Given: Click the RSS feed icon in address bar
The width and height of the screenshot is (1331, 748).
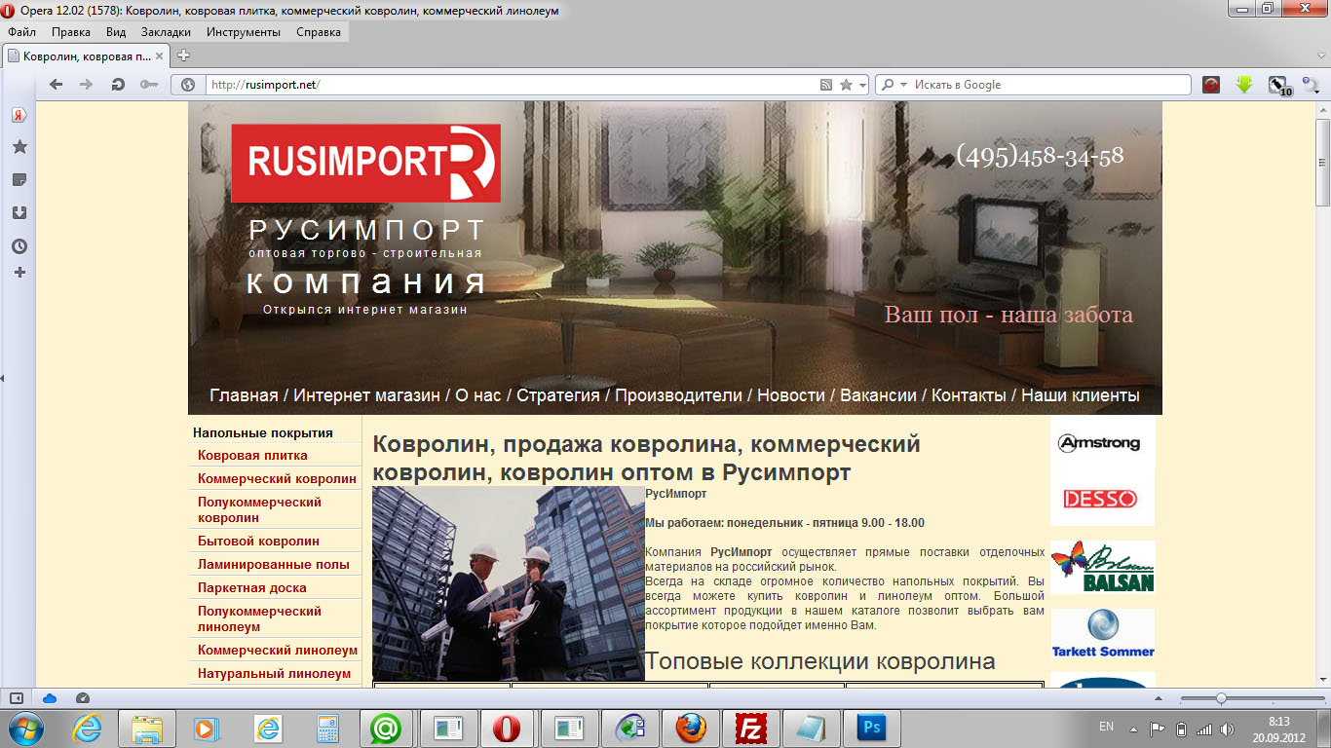Looking at the screenshot, I should pos(826,85).
